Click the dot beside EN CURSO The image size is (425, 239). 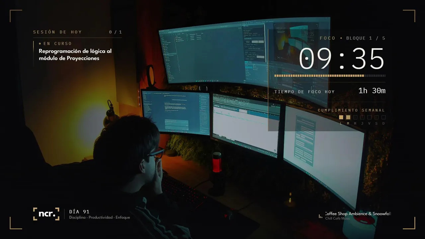(40, 43)
